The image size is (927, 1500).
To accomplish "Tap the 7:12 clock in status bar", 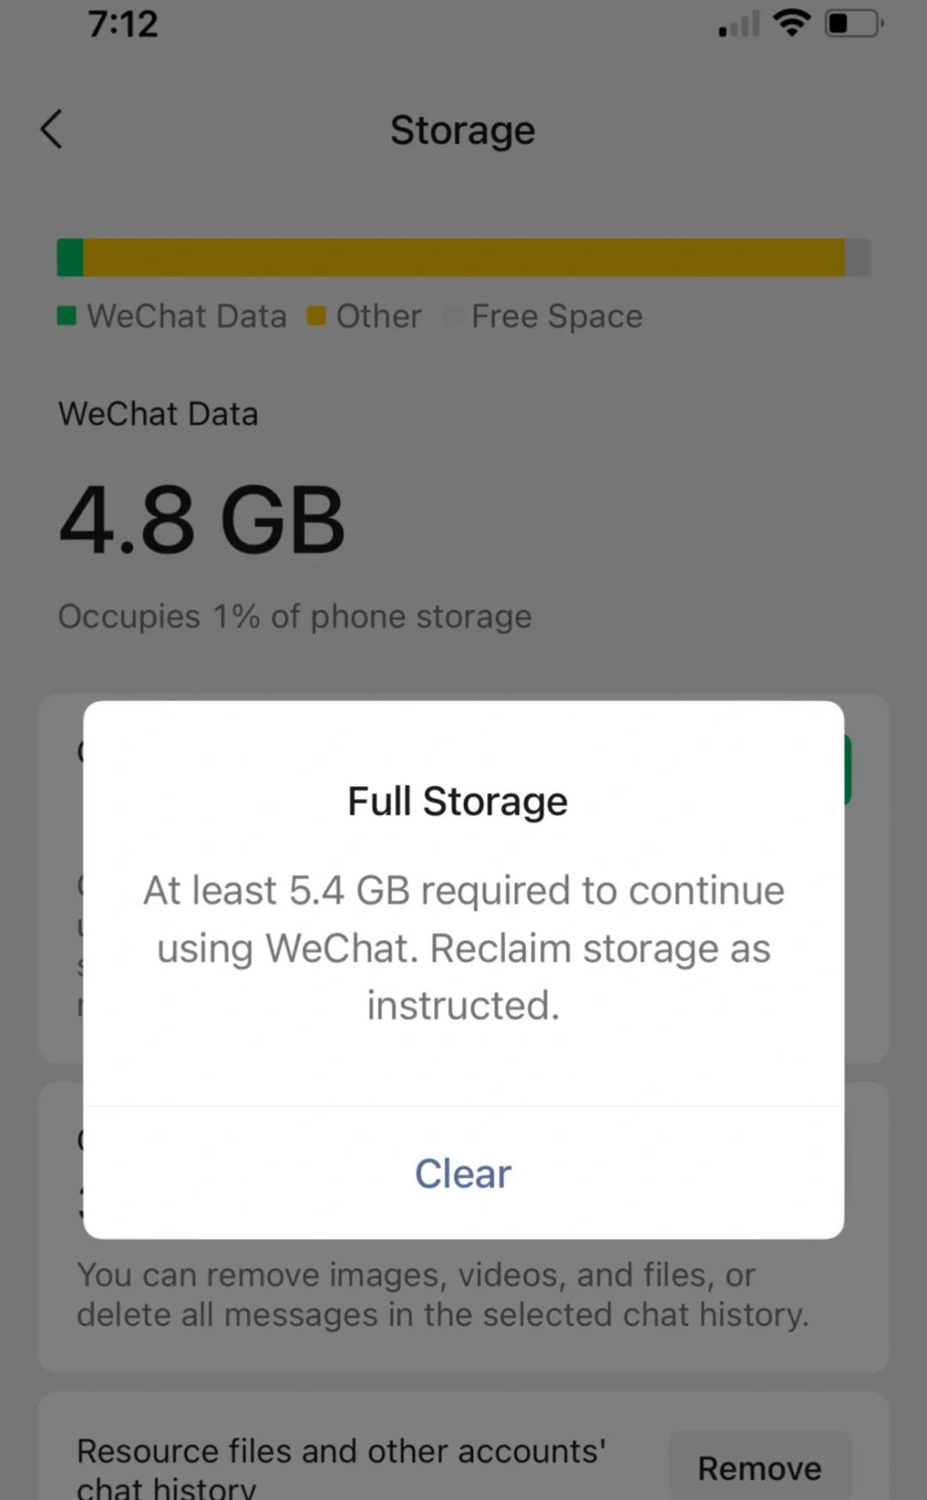I will [x=123, y=24].
